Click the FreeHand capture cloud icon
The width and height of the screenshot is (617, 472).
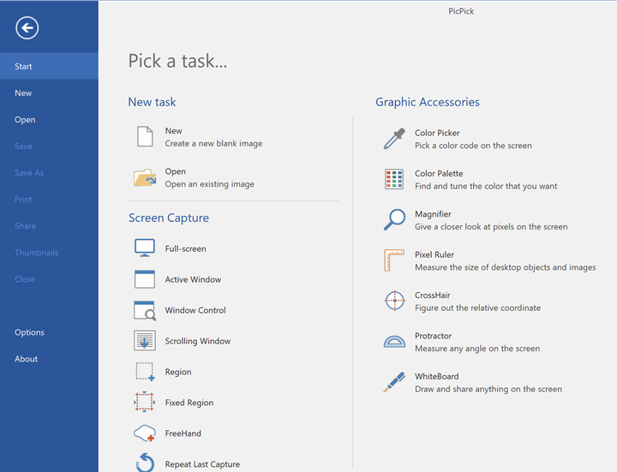145,433
